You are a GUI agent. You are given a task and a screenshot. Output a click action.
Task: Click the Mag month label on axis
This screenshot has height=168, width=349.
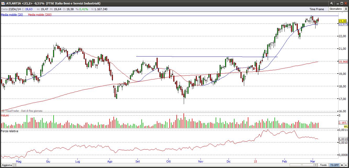click(18, 161)
